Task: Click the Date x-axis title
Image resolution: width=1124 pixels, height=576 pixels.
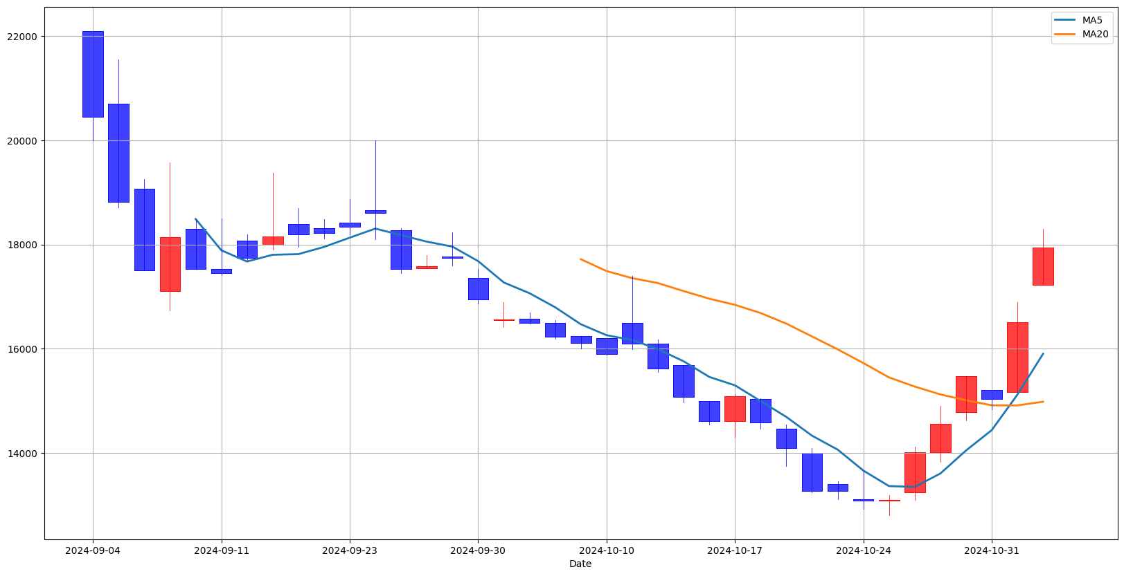Action: [580, 564]
